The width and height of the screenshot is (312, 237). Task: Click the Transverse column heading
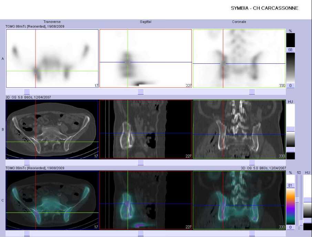[x=52, y=22]
